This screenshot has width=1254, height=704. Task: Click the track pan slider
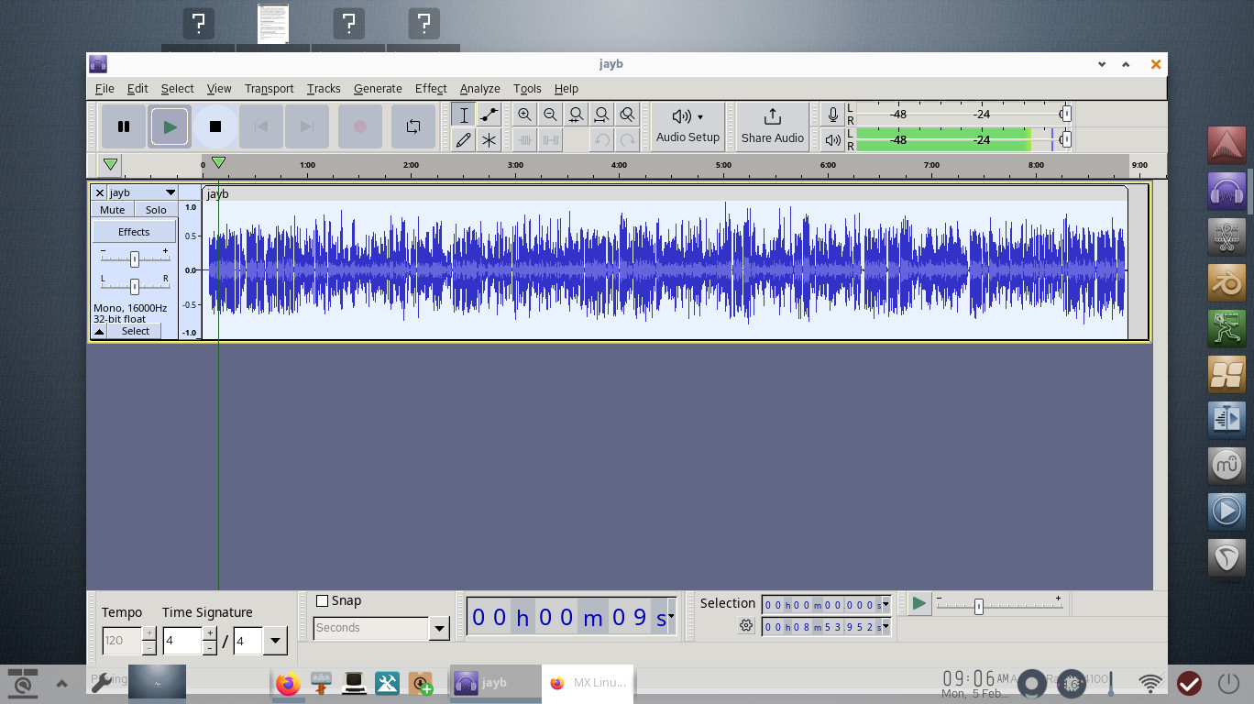point(134,286)
